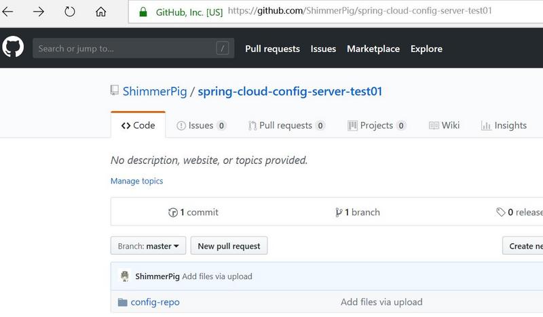Open the ShimmerPig owner profile link
The image size is (543, 317).
(154, 91)
